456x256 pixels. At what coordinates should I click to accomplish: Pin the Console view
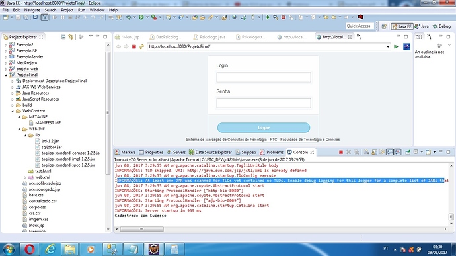(x=408, y=152)
